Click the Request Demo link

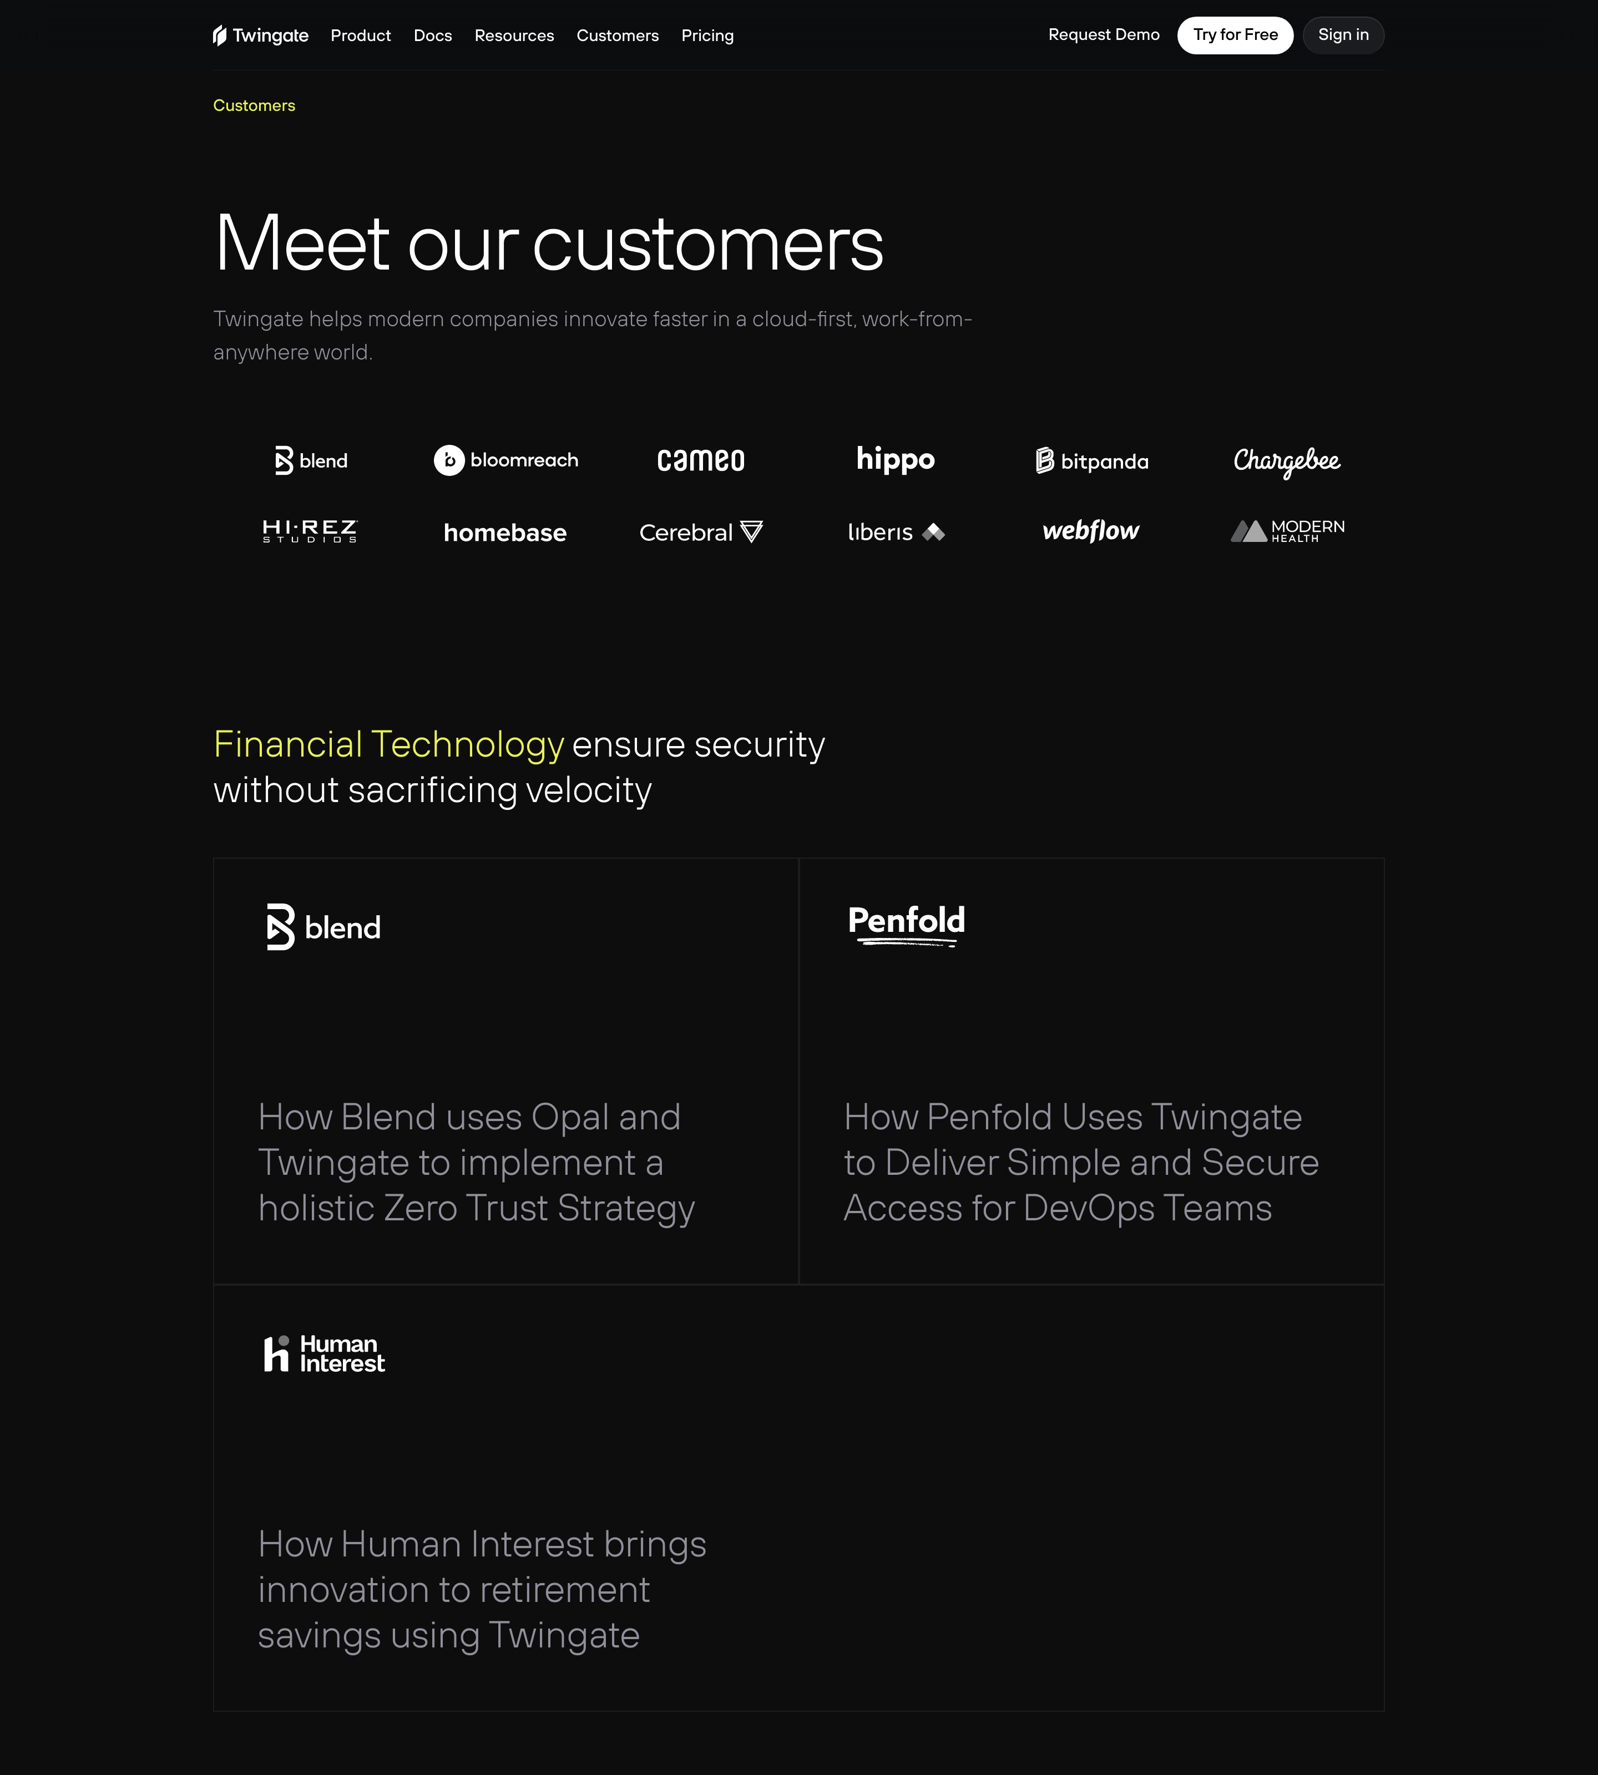(1104, 35)
